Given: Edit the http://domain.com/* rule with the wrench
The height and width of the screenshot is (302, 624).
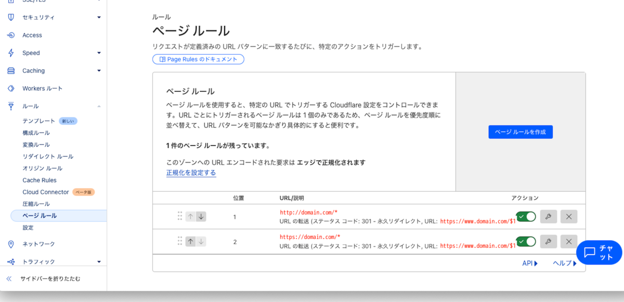Looking at the screenshot, I should pos(549,216).
